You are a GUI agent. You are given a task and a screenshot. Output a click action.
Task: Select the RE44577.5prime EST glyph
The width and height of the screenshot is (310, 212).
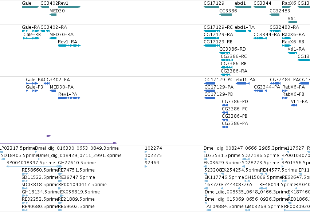tap(263, 174)
